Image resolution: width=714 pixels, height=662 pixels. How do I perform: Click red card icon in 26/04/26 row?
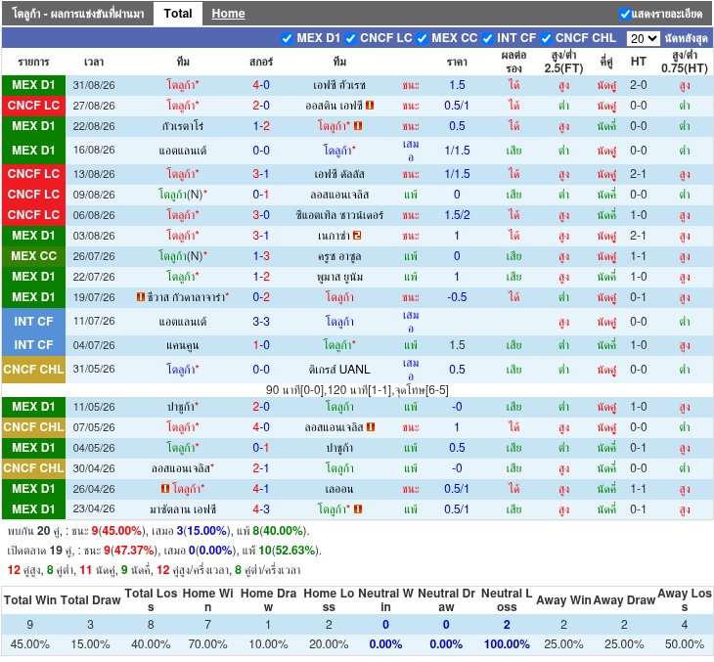tap(165, 489)
